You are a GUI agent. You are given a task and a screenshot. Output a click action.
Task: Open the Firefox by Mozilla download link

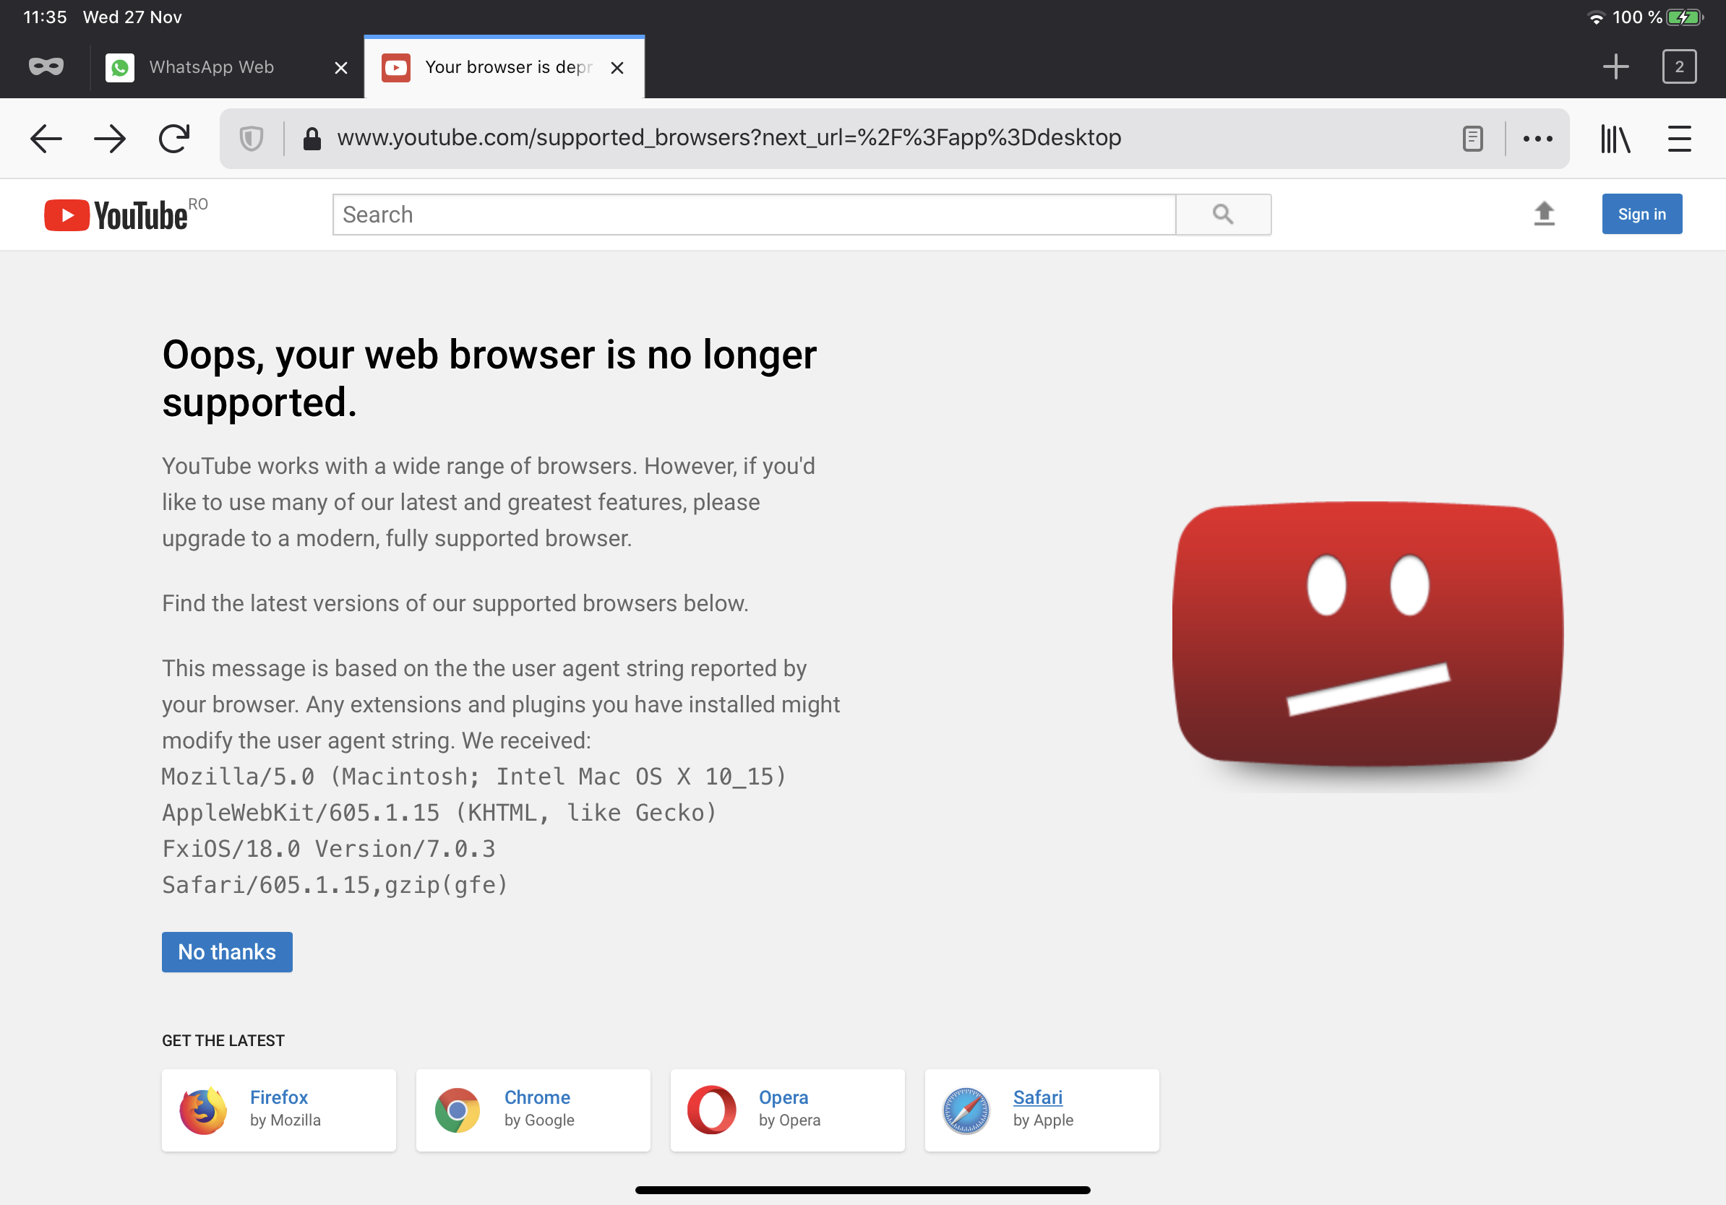point(279,1110)
